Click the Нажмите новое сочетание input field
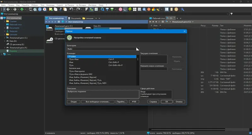252x135 pixels. click(x=154, y=69)
